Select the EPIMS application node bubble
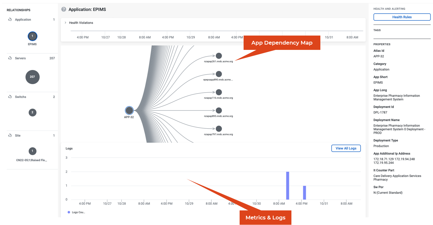The image size is (433, 225). coord(32,36)
